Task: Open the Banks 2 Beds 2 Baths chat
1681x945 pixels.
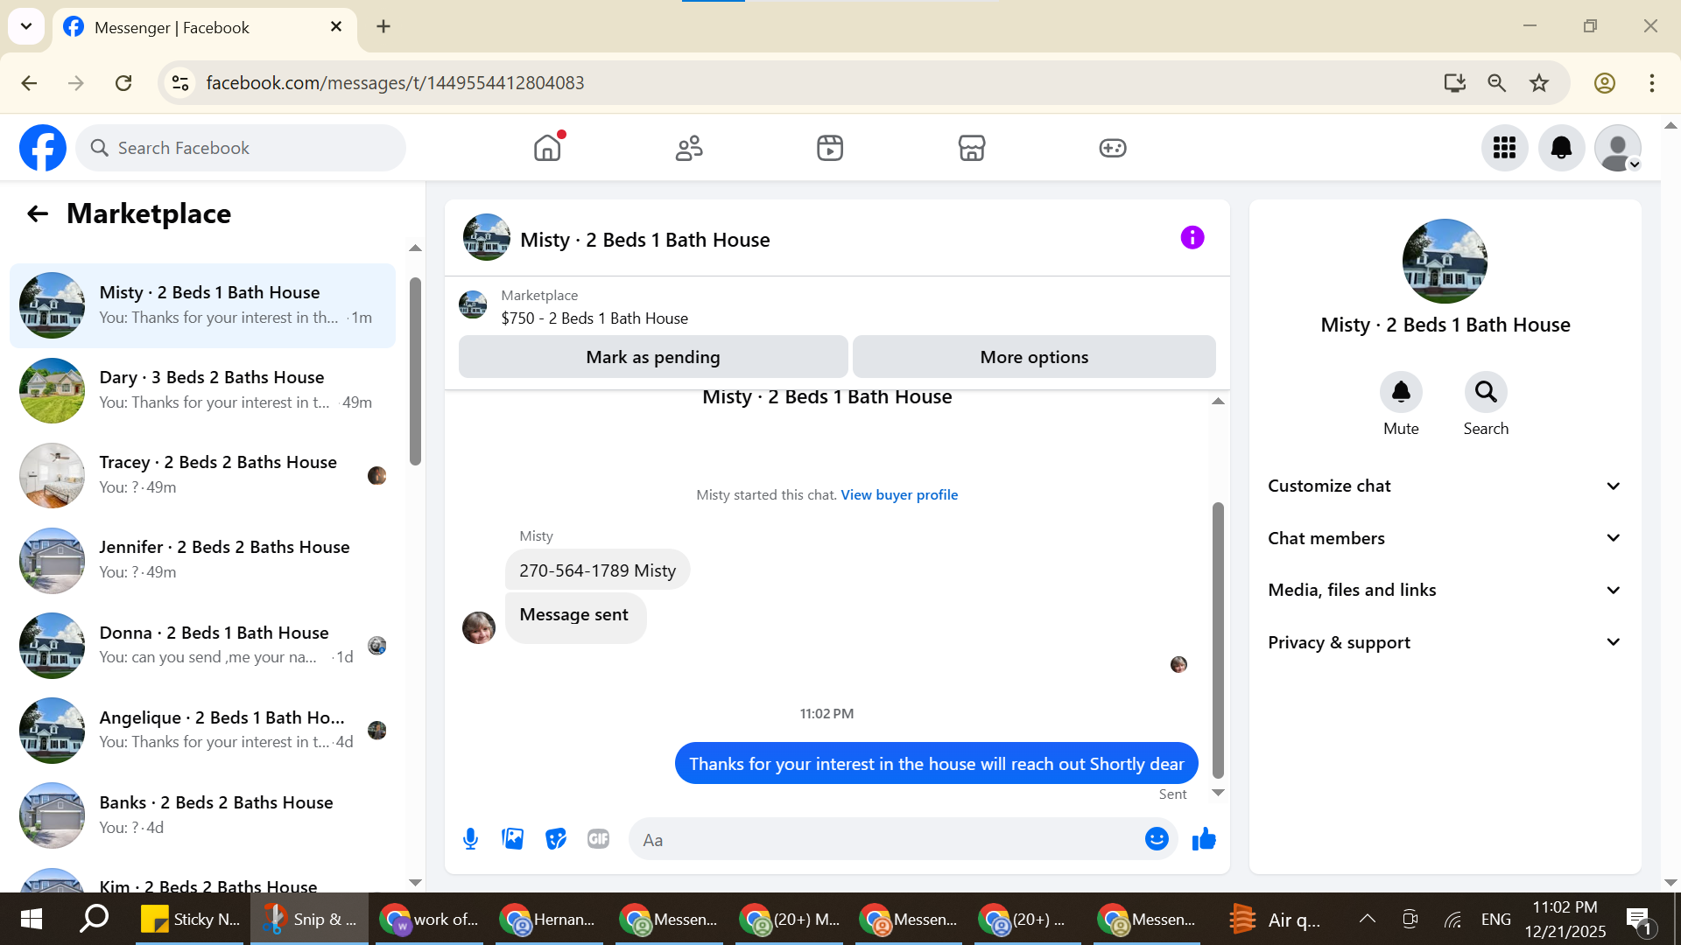Action: tap(202, 815)
